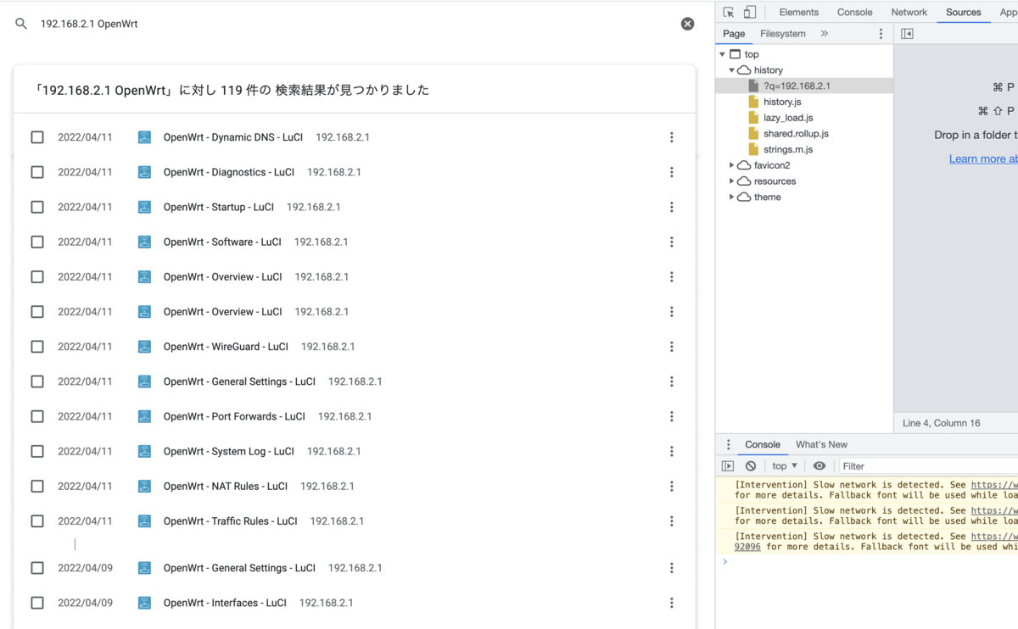The image size is (1018, 629).
Task: Show the console sidebar icon
Action: [728, 466]
